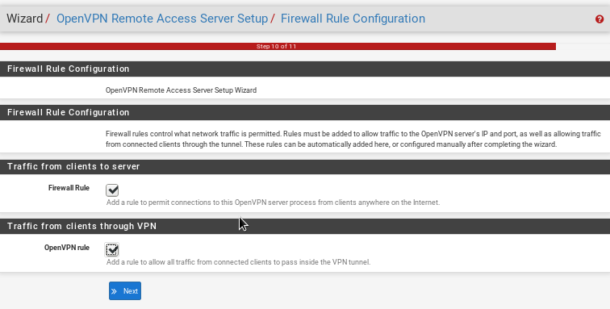The width and height of the screenshot is (610, 309).
Task: Click the Firewall Rule Configuration breadcrumb link
Action: pos(353,19)
